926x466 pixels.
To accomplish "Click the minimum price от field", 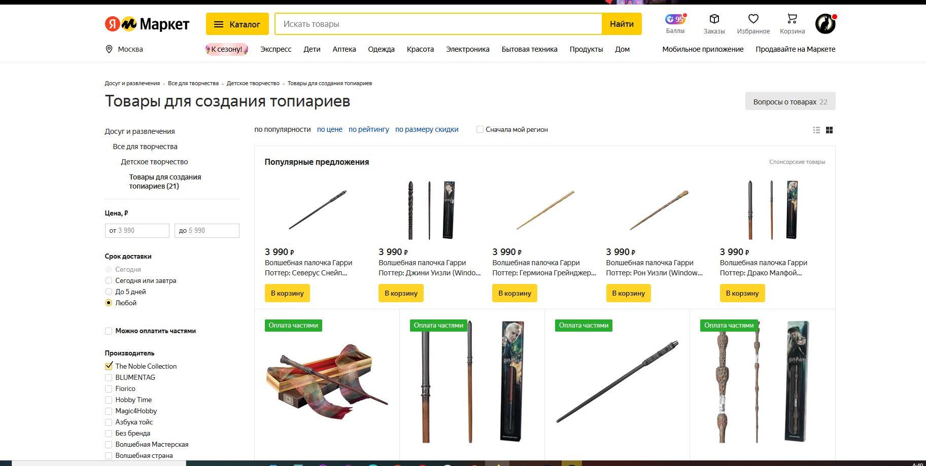I will [137, 231].
